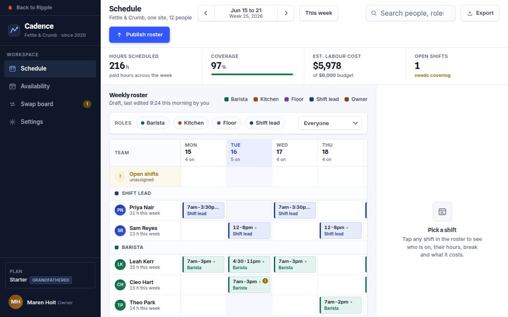508x317 pixels.
Task: Select Leah Kerr's Wednesday 7am-3pm shift
Action: [295, 264]
